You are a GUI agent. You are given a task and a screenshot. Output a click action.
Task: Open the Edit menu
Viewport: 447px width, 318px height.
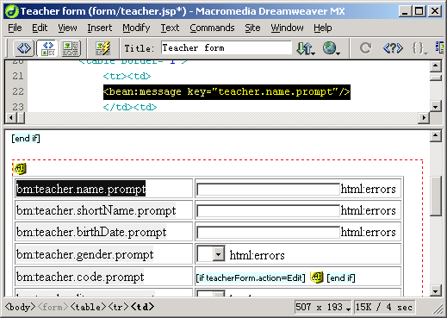(40, 28)
